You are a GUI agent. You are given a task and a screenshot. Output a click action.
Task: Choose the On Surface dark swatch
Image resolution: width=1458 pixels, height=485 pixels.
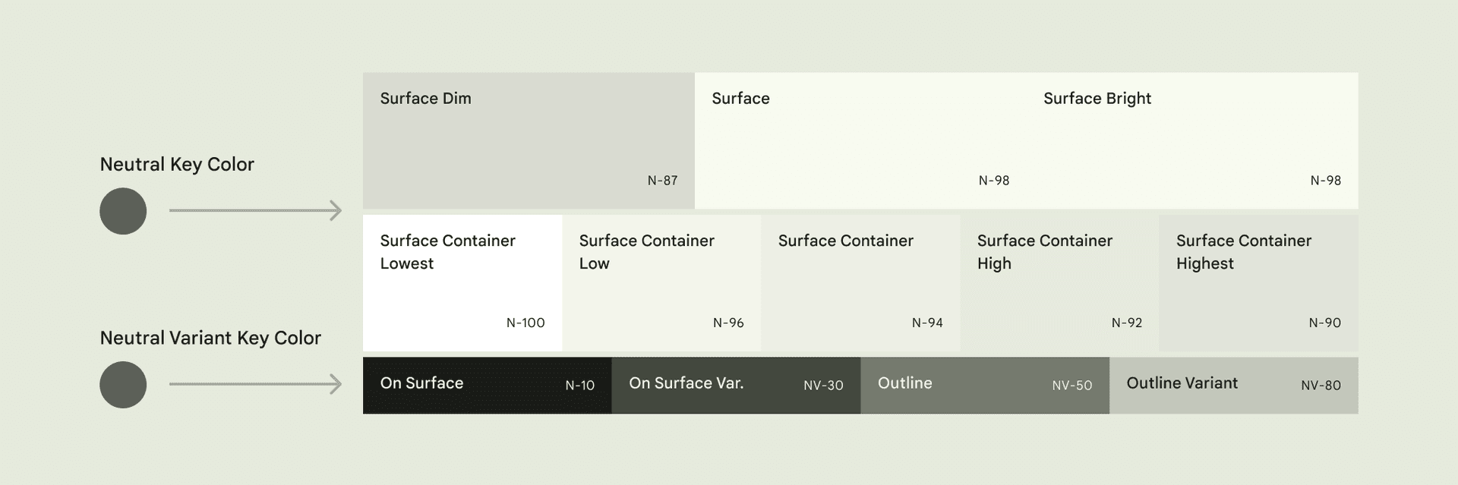(487, 386)
